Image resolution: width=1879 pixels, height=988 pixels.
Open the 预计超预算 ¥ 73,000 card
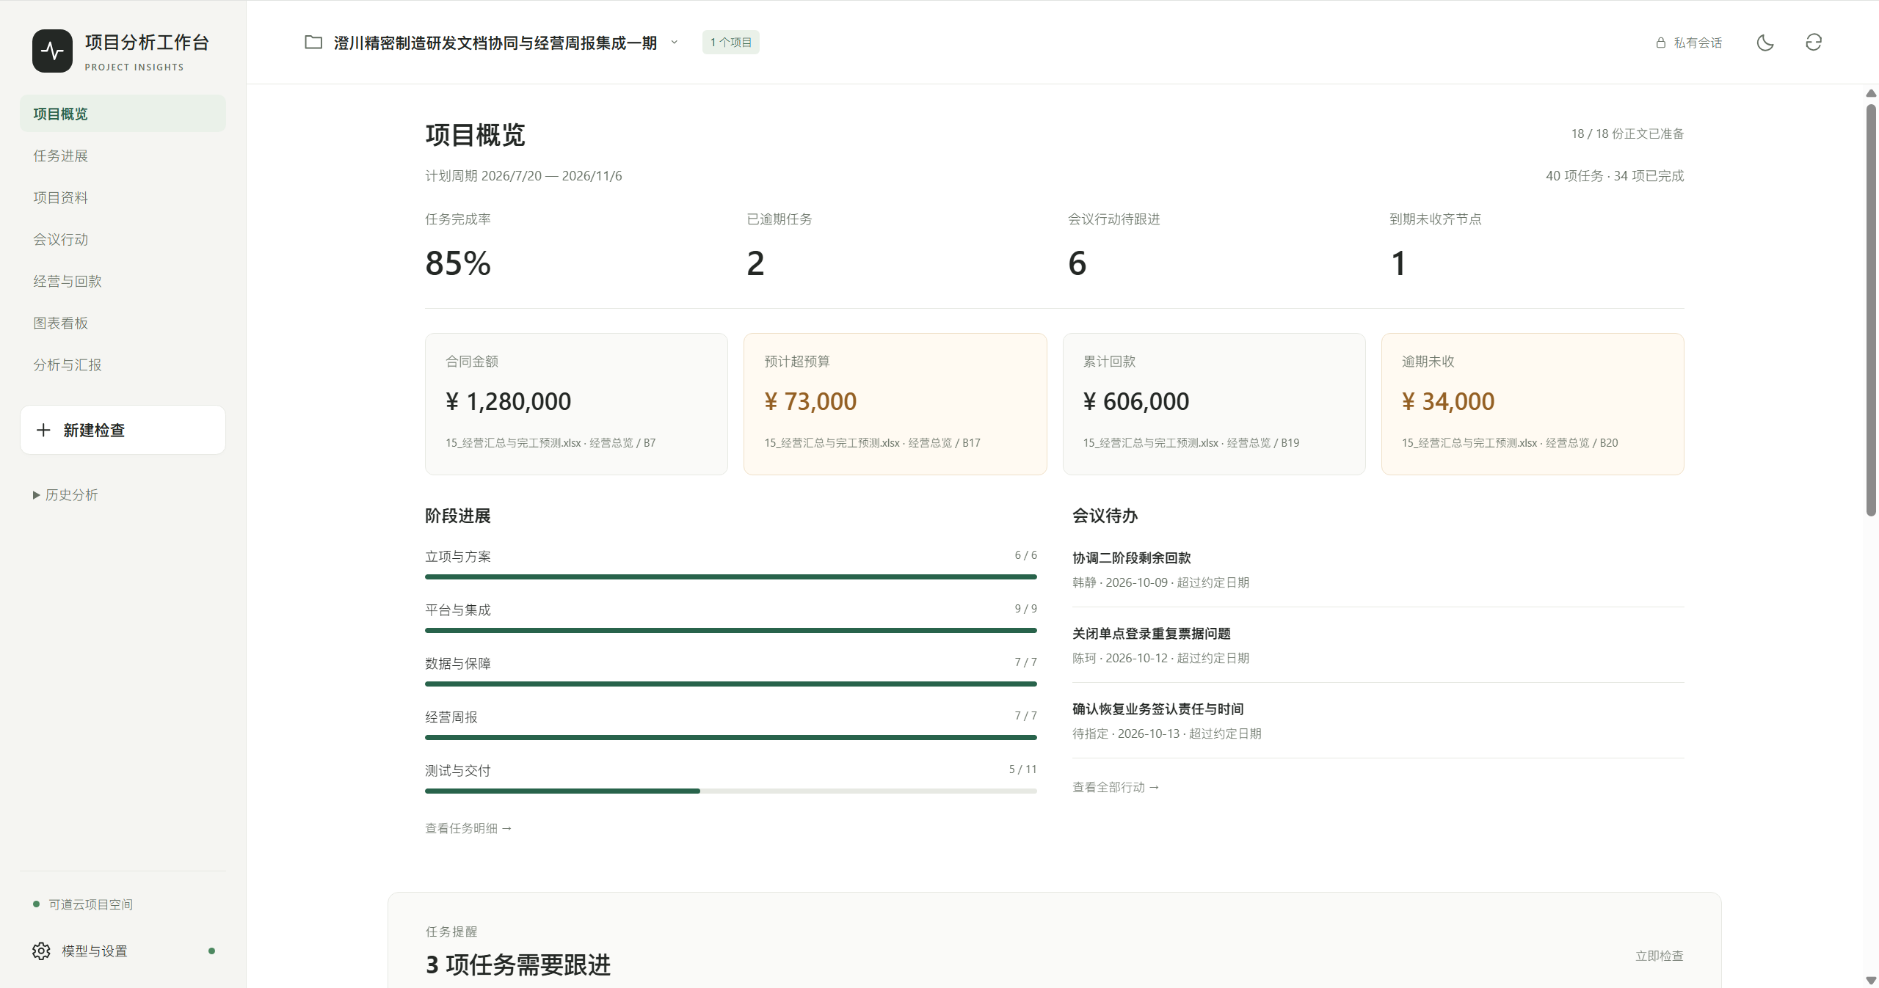[895, 404]
